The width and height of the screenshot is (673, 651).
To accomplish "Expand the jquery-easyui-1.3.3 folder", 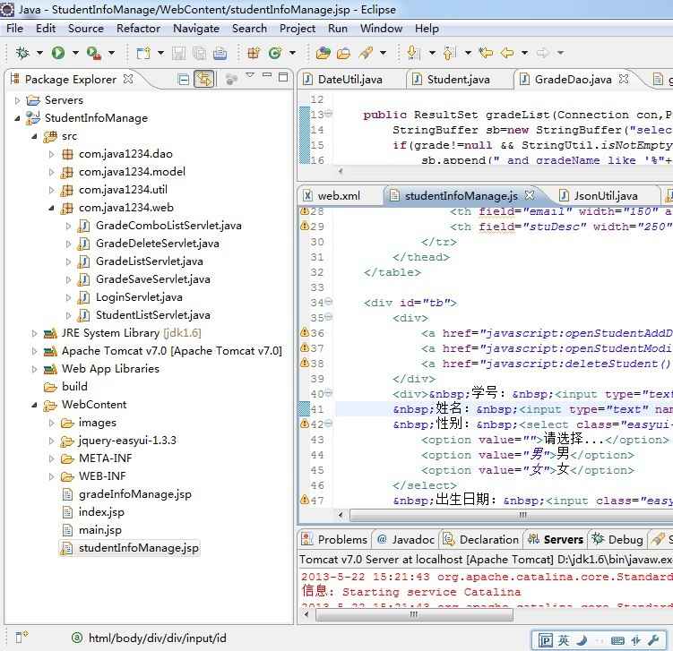I will [51, 441].
